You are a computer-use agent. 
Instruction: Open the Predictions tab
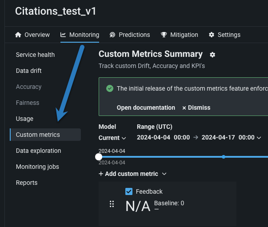click(x=130, y=35)
